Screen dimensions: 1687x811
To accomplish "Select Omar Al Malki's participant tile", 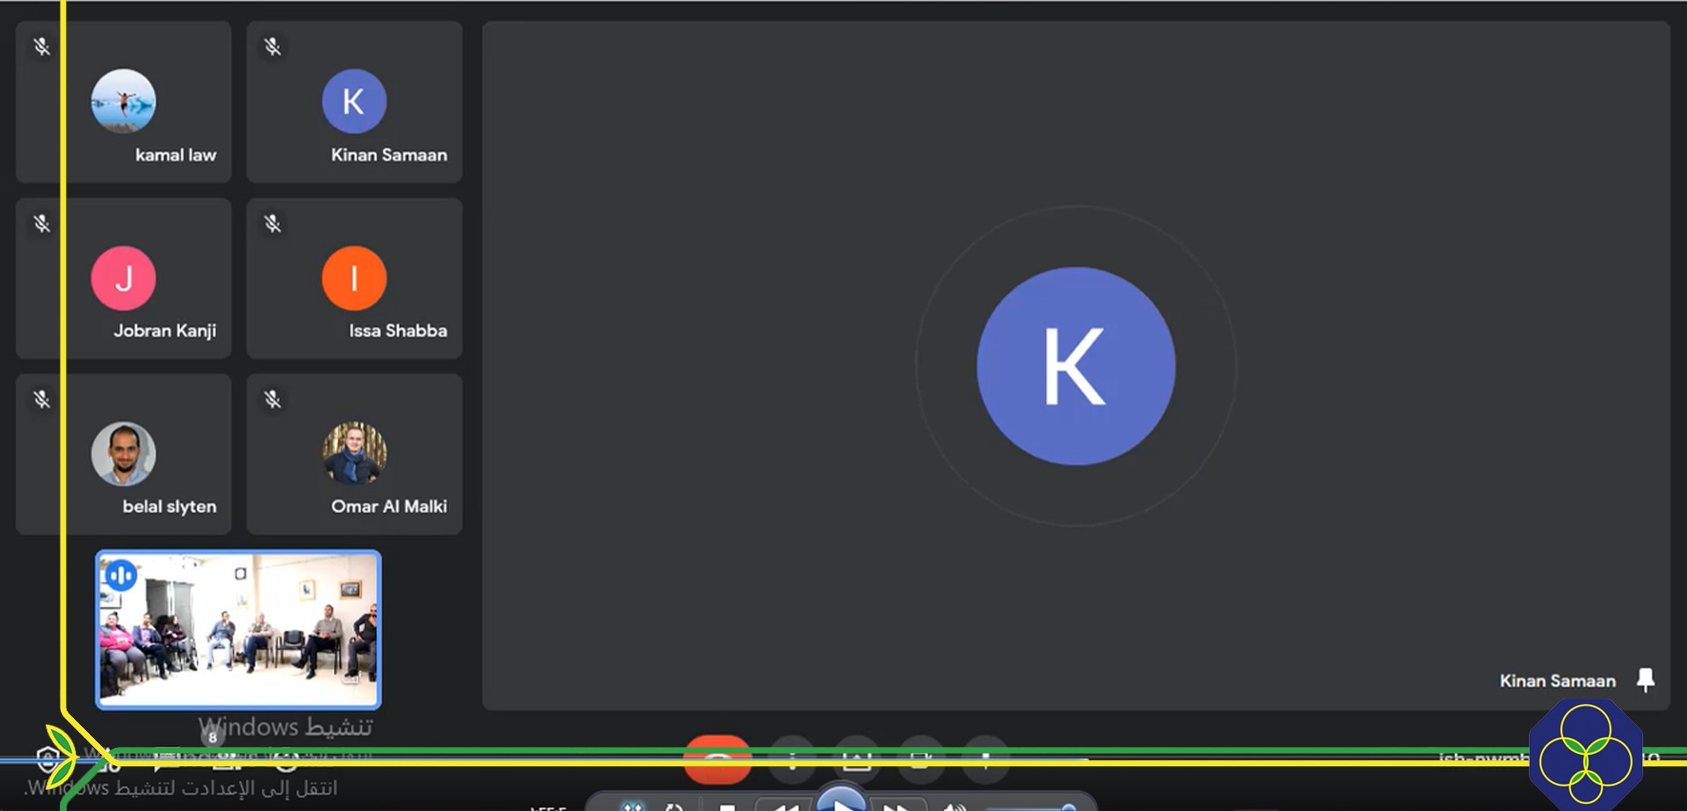I will 354,455.
